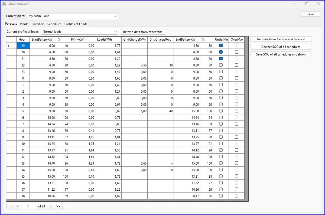Viewport: 325px width, 215px height.
Task: Switch to the Inverters tab
Action: coord(38,24)
